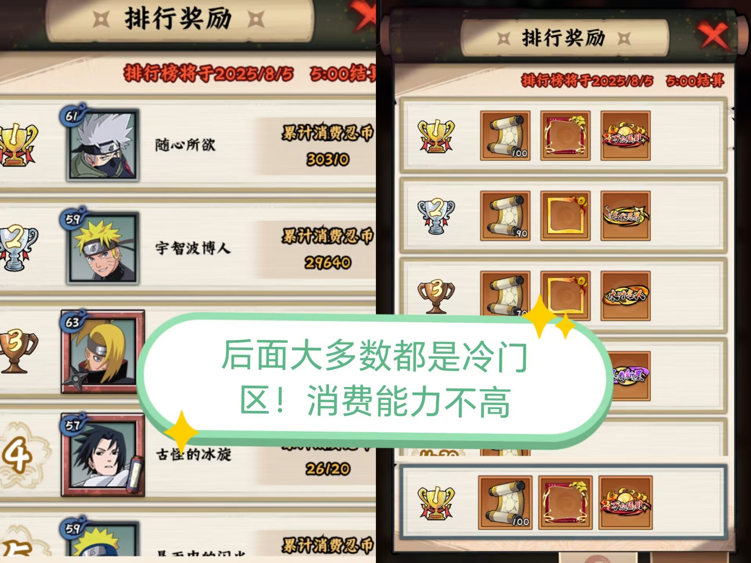Select second-place title badge reward
This screenshot has width=751, height=563.
point(625,216)
